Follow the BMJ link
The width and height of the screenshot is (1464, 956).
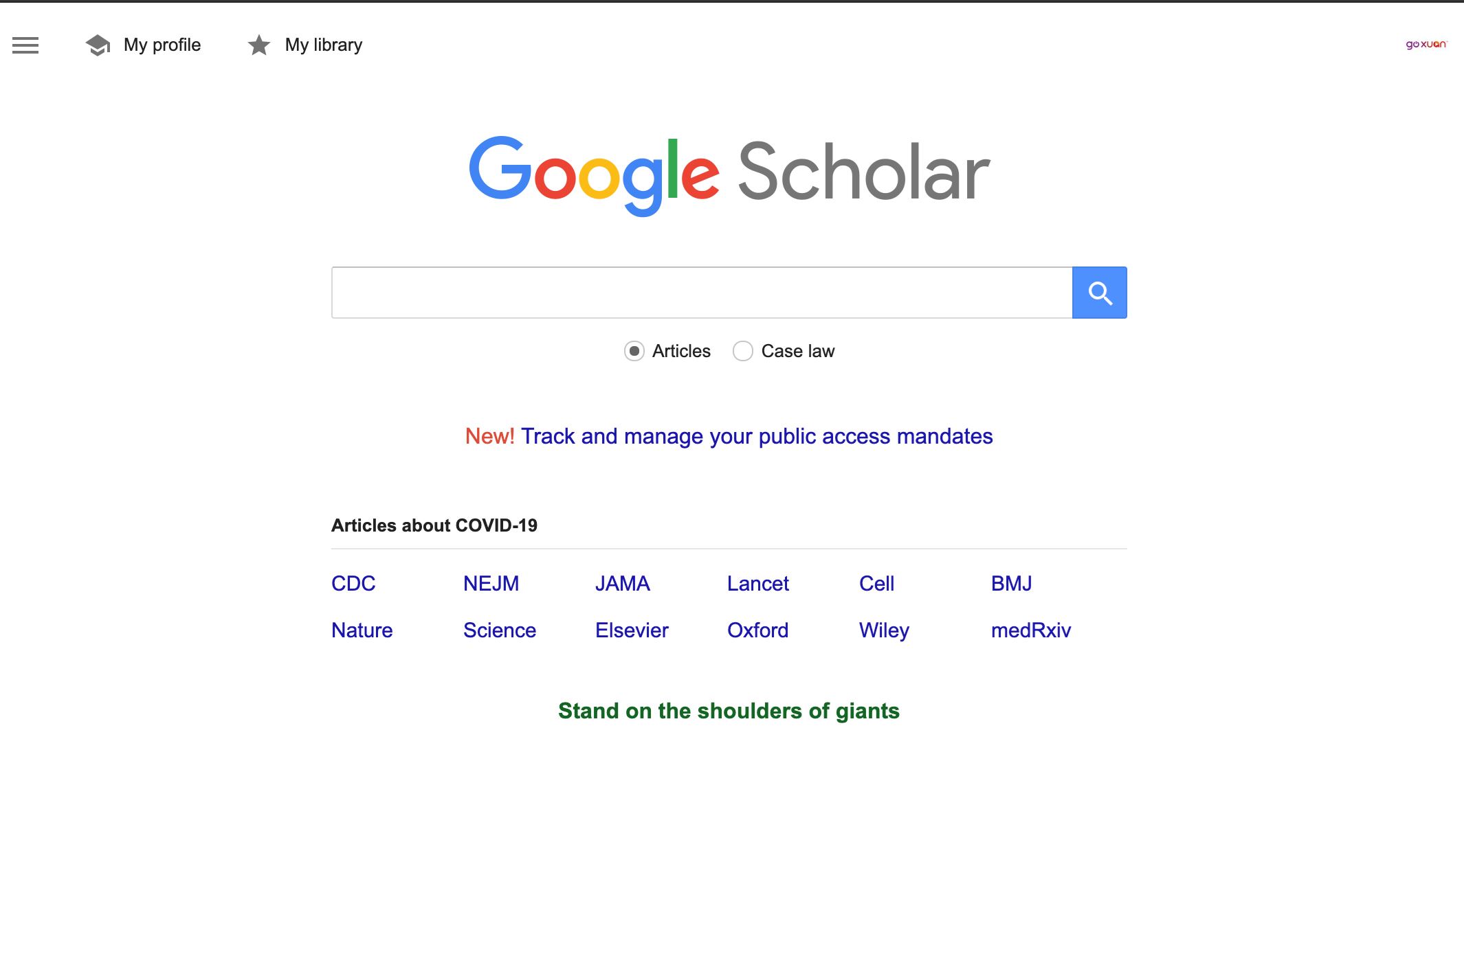1011,583
